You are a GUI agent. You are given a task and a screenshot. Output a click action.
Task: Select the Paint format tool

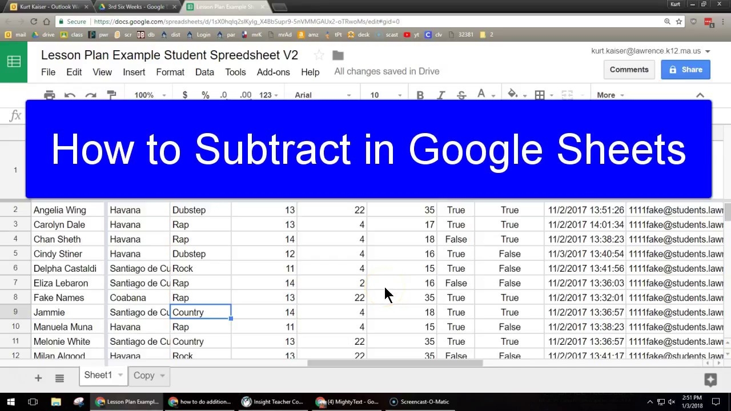(x=111, y=95)
